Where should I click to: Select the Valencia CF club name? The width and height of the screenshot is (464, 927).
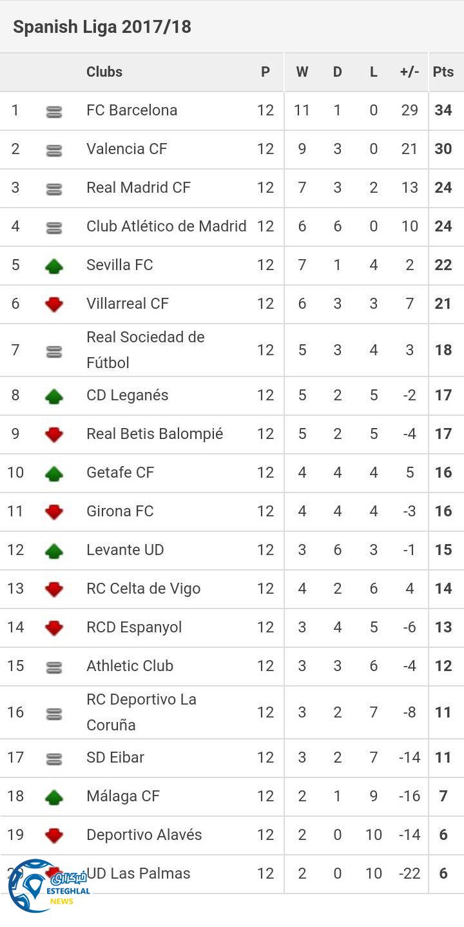126,149
